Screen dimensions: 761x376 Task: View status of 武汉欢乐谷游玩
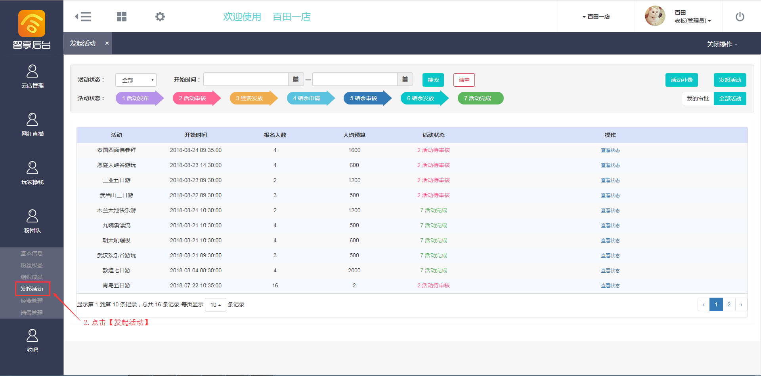610,256
